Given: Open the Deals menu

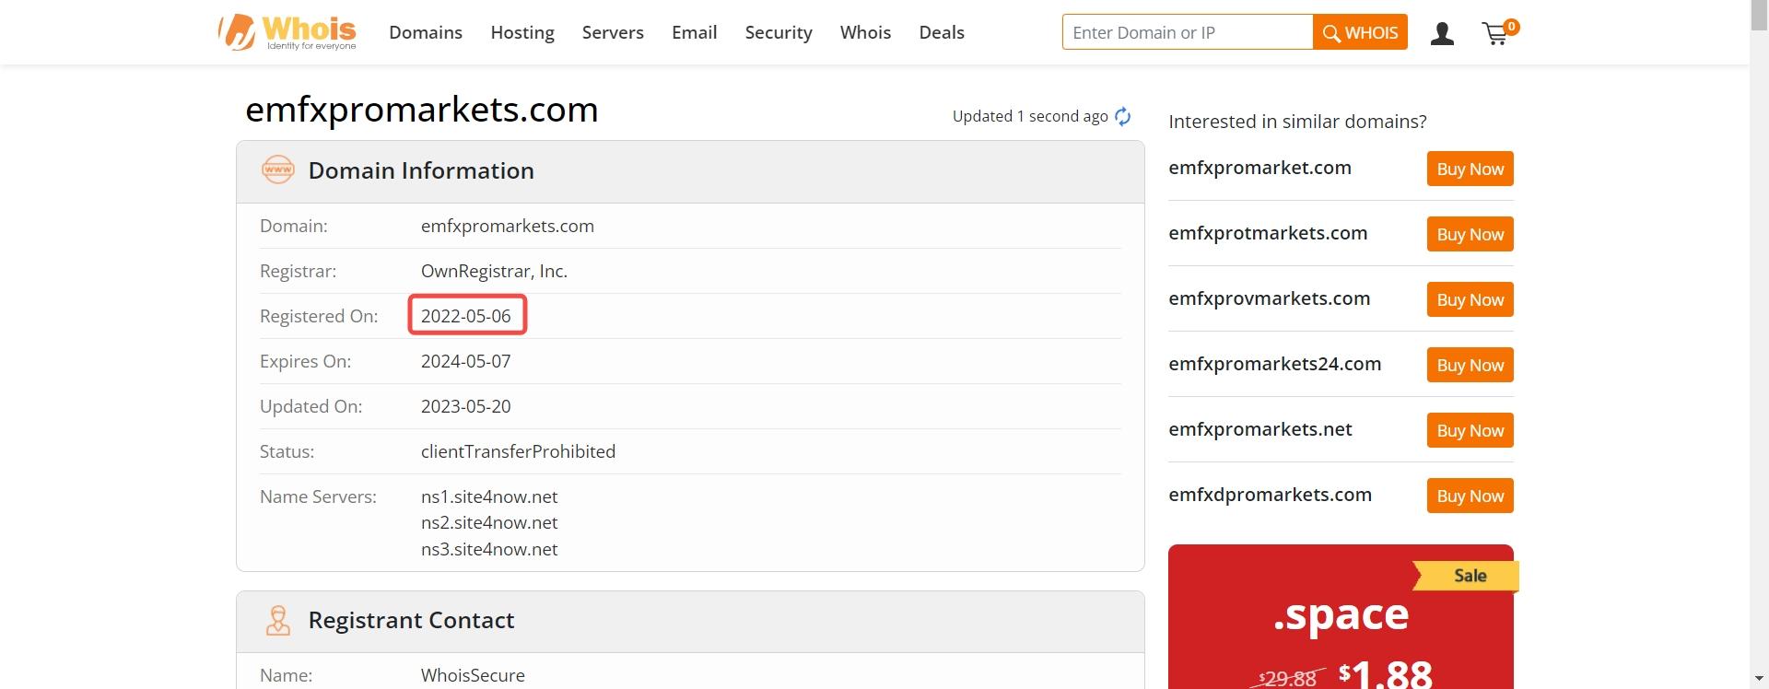Looking at the screenshot, I should point(942,32).
